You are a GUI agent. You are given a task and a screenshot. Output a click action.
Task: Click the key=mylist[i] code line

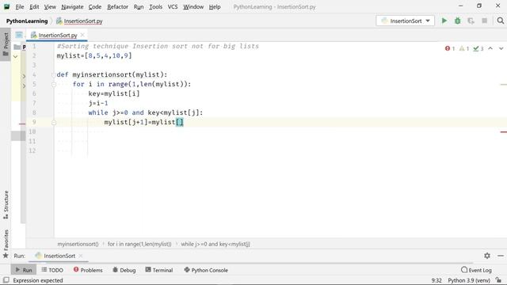point(114,93)
